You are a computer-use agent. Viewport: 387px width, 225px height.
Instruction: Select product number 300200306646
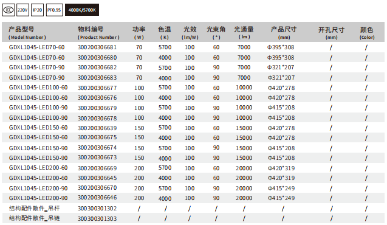click(x=97, y=198)
